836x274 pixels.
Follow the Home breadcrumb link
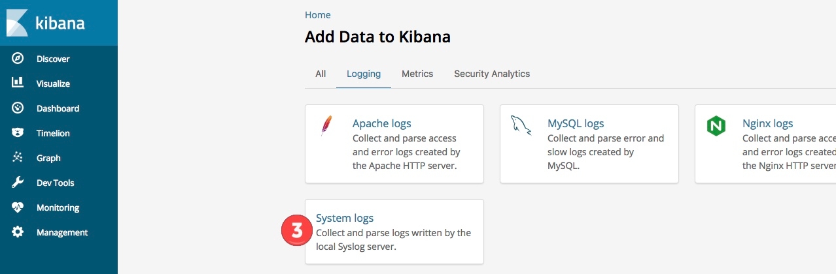click(318, 14)
